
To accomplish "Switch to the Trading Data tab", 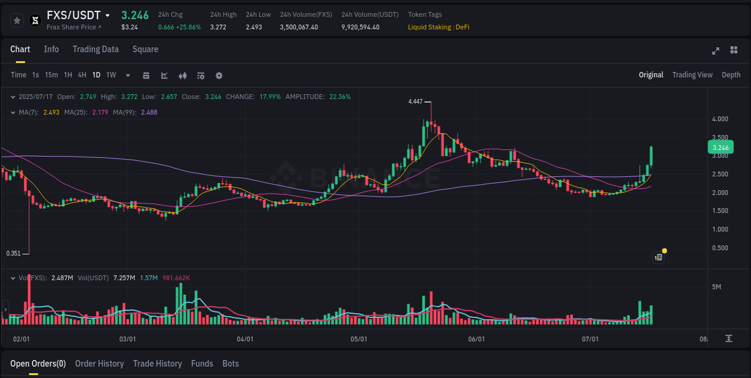I will click(96, 49).
